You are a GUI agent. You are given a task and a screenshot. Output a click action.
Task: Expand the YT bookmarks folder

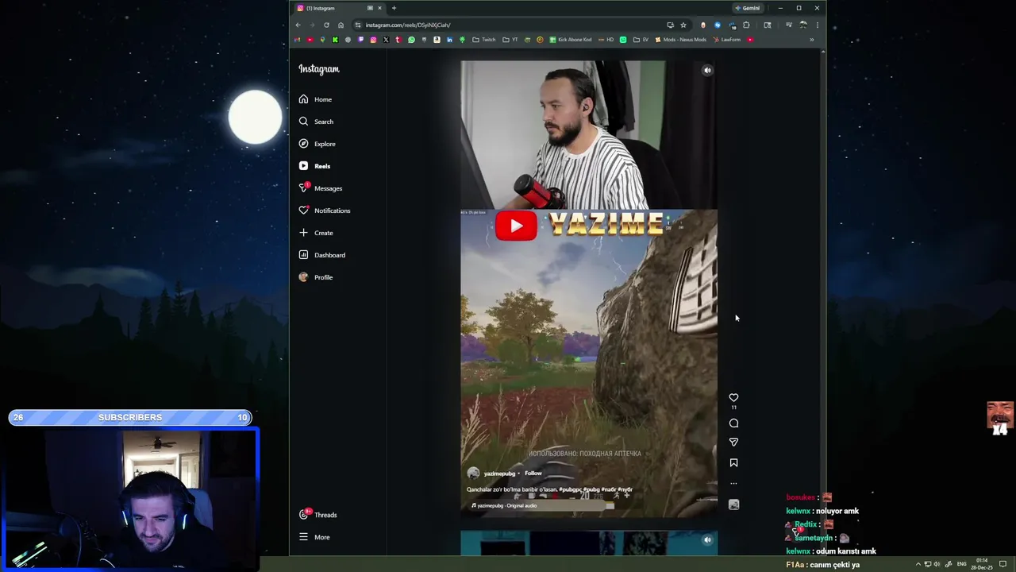tap(510, 40)
